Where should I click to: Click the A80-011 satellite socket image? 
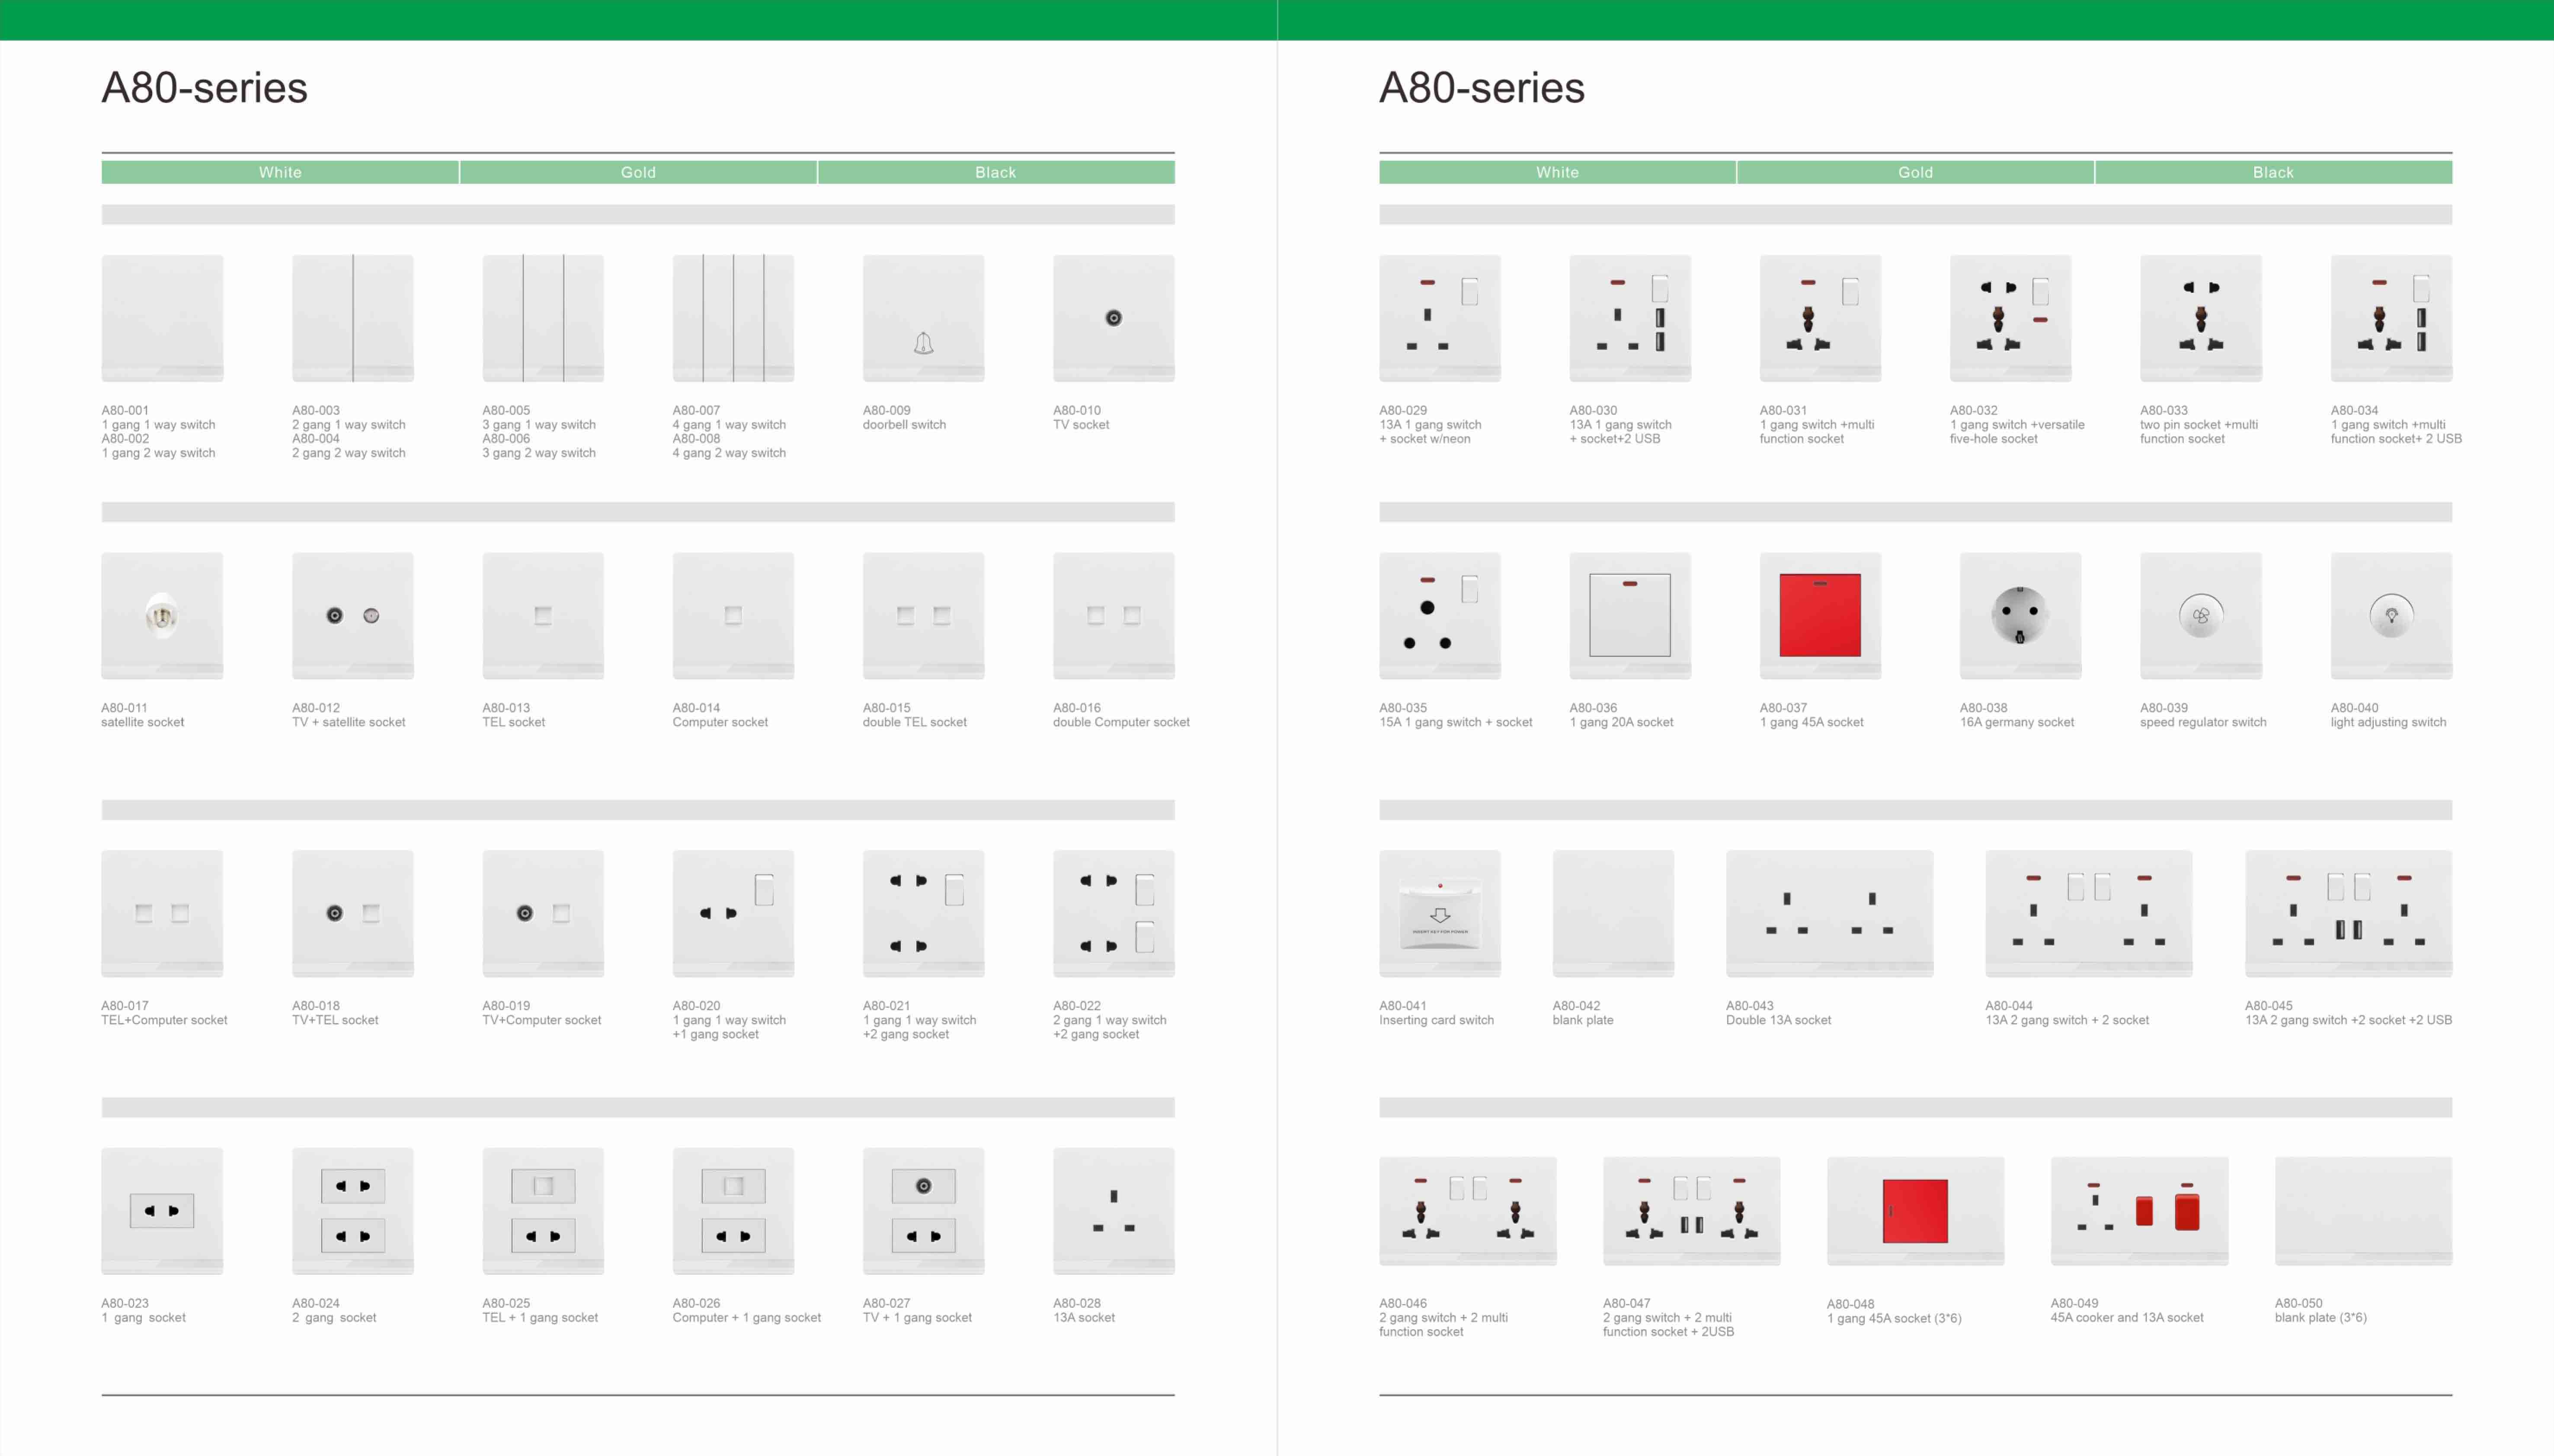pos(162,616)
